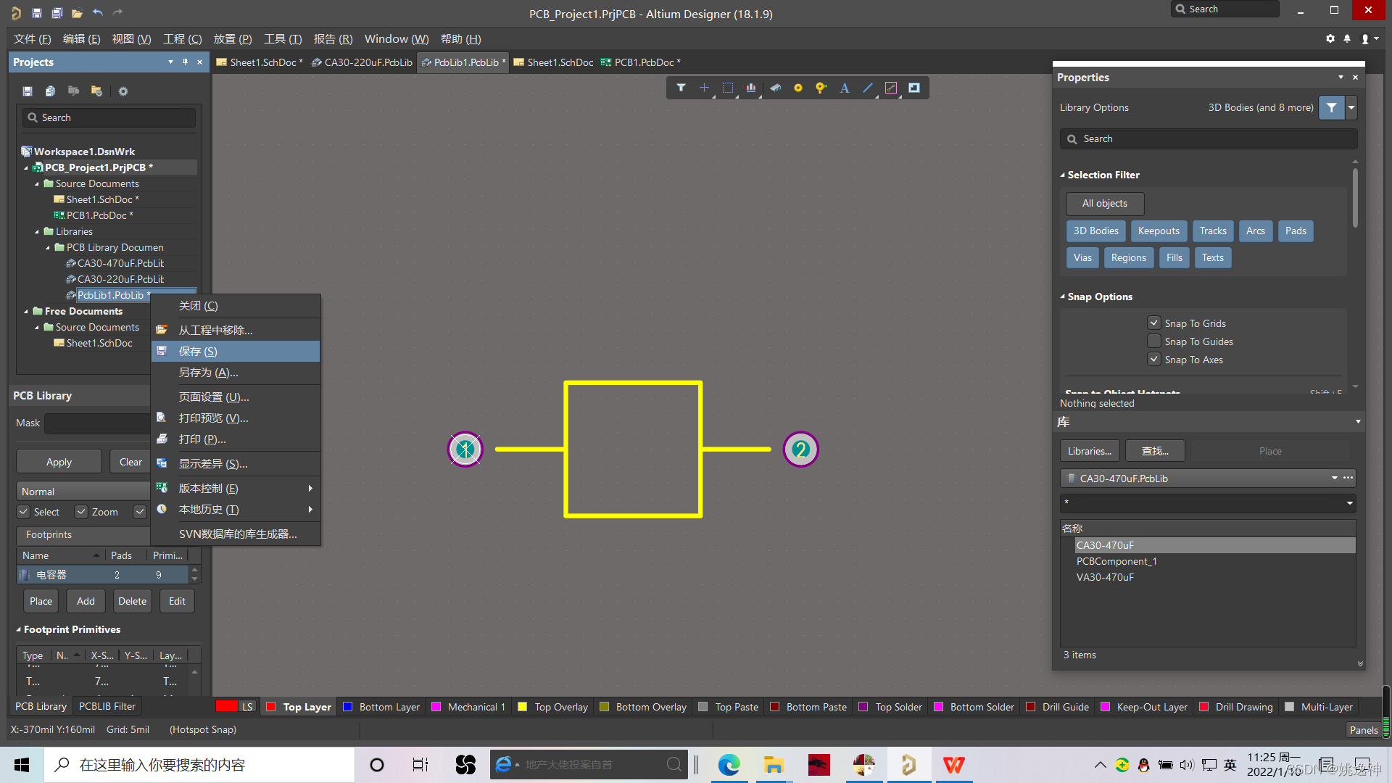Open the selection filter funnel tool
The image size is (1392, 783).
point(681,88)
